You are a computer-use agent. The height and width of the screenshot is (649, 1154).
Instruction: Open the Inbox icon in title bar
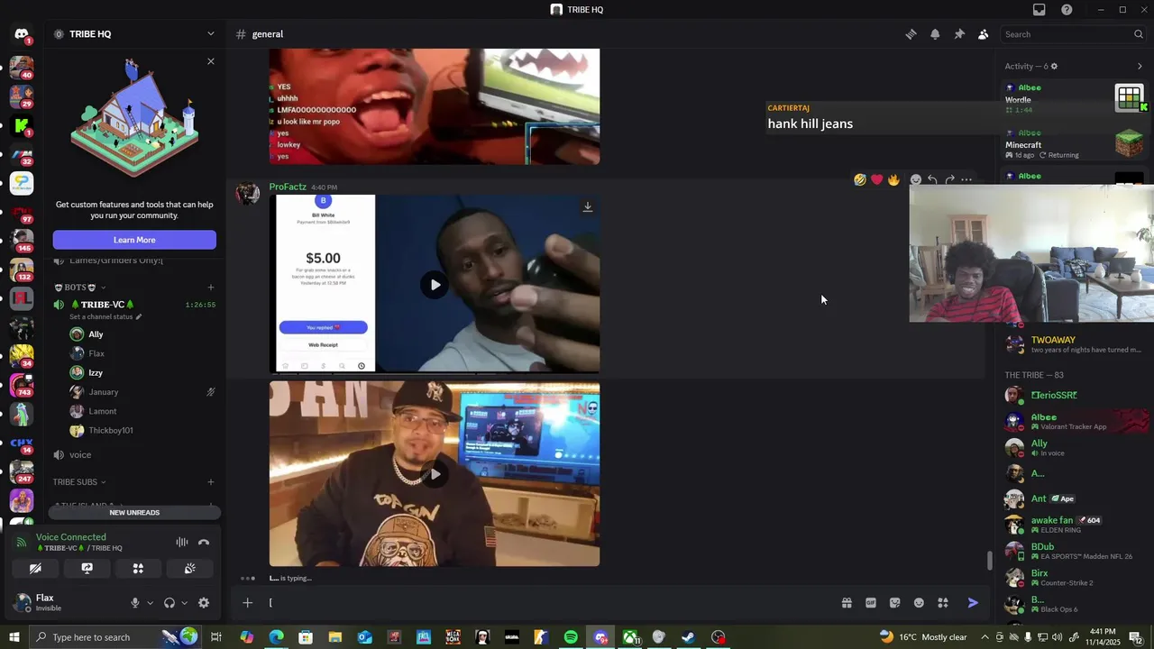click(1040, 10)
